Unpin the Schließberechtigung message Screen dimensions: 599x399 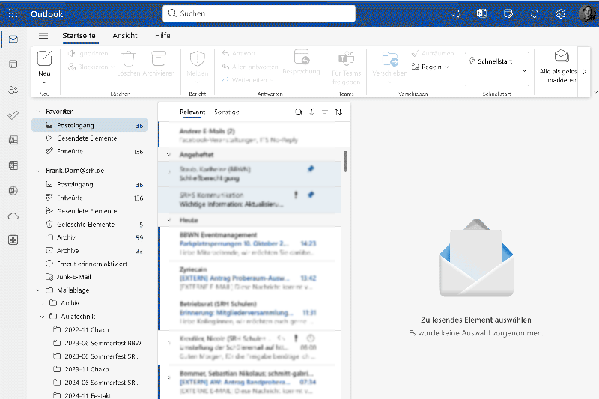click(x=311, y=168)
